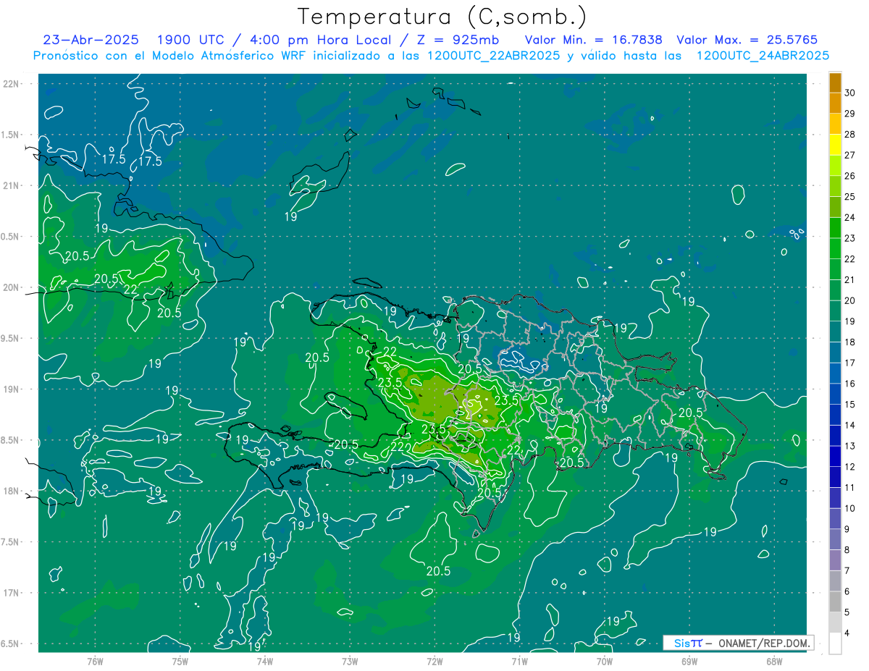This screenshot has width=869, height=671.
Task: Click the '68W' longitude axis label
Action: point(774,661)
